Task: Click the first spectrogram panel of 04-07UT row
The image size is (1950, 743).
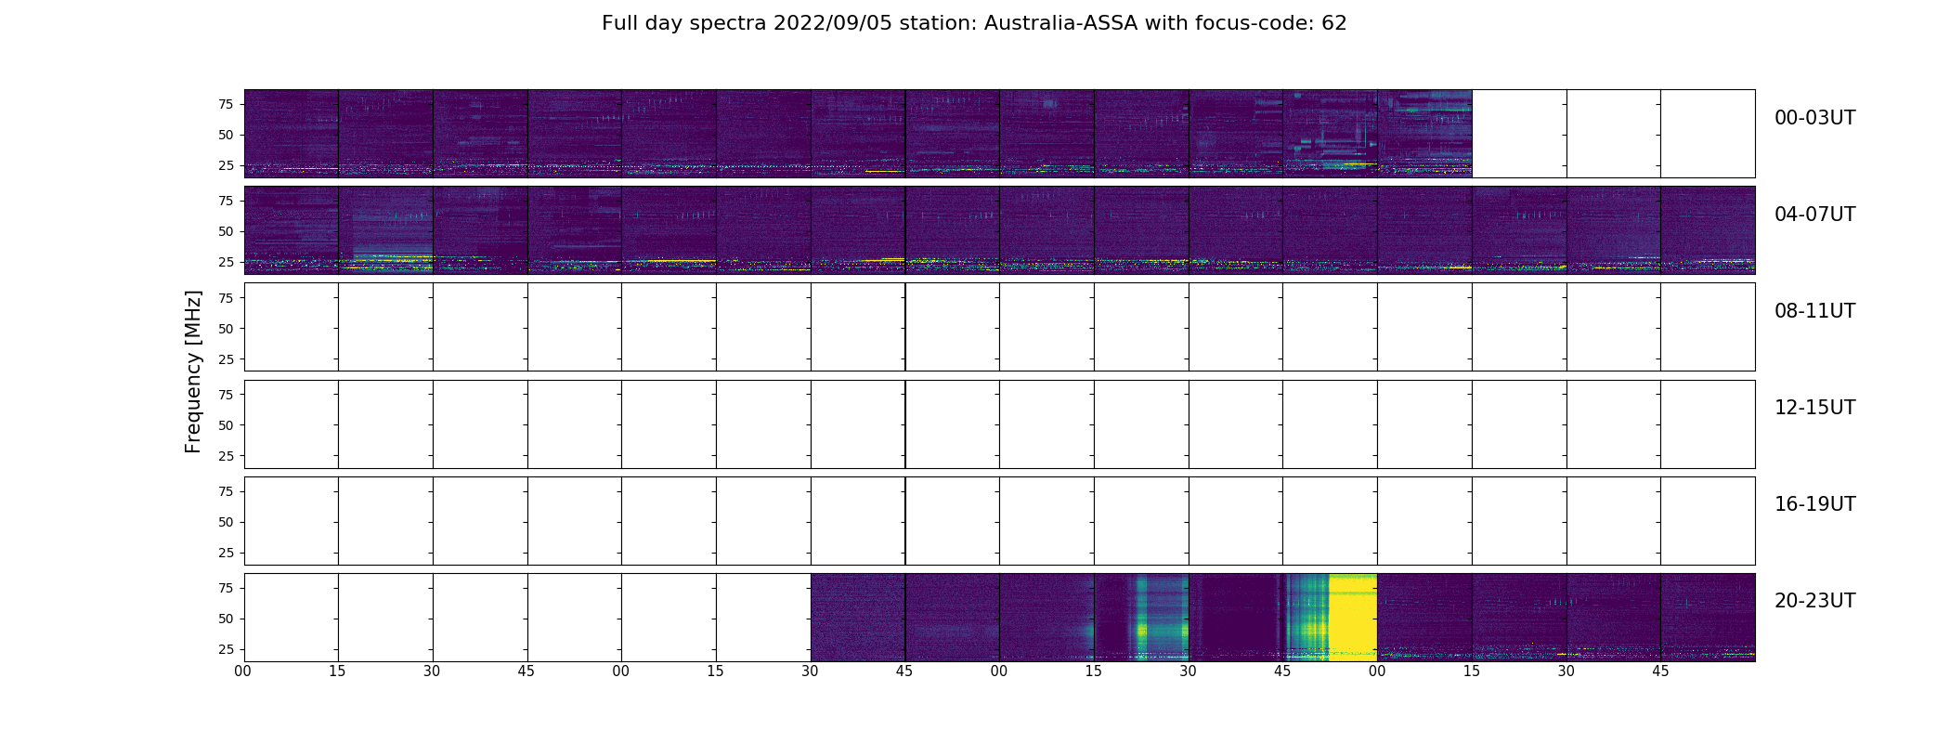Action: pos(292,230)
